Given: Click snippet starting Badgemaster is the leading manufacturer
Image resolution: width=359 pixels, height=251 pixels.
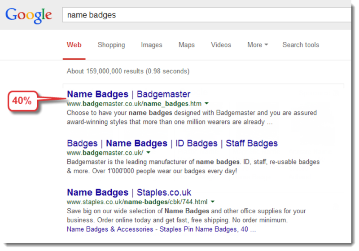Looking at the screenshot, I should coord(193,167).
